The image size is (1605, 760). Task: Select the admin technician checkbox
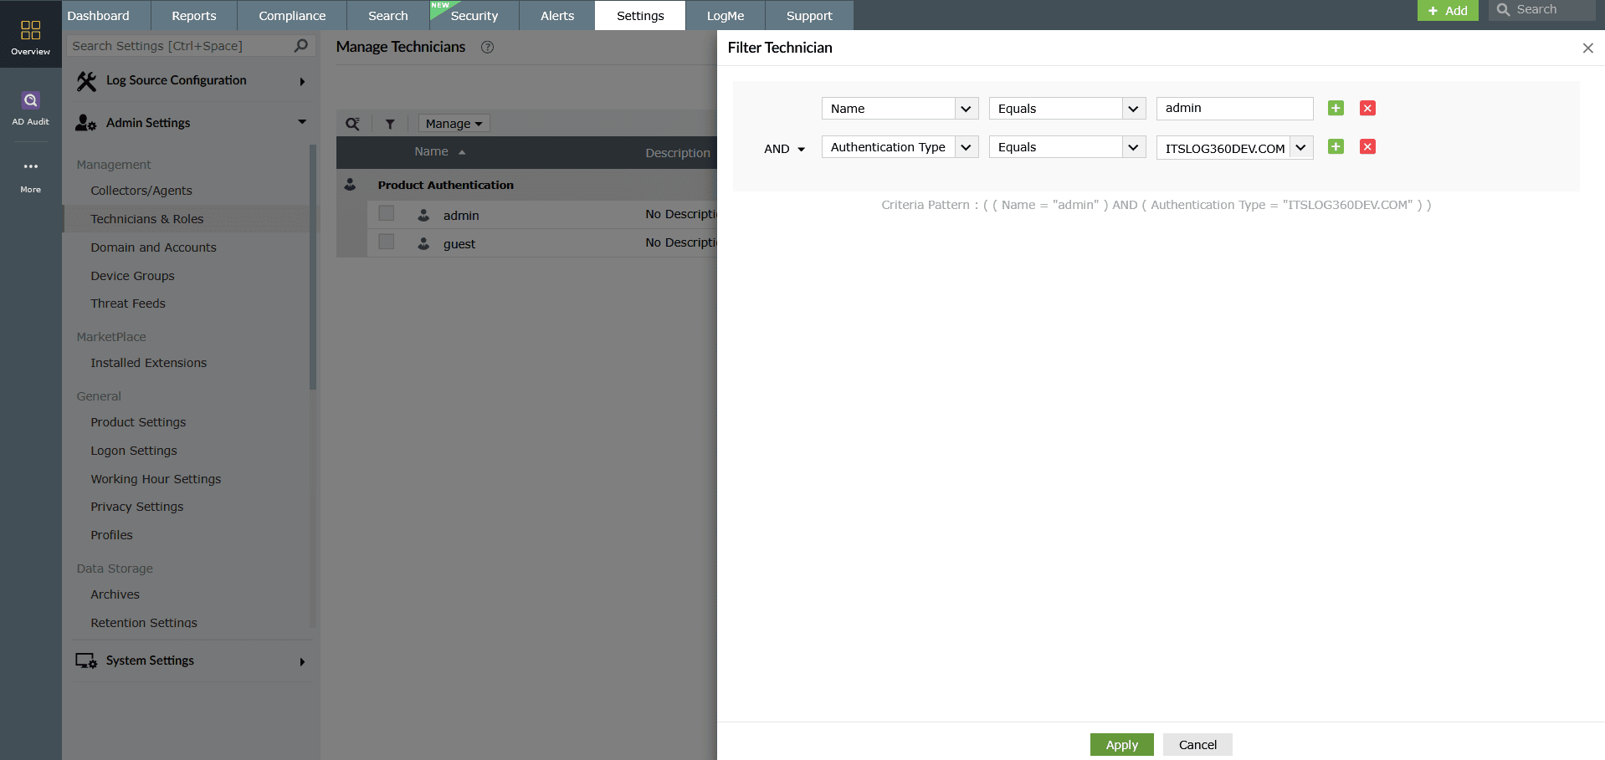tap(386, 213)
